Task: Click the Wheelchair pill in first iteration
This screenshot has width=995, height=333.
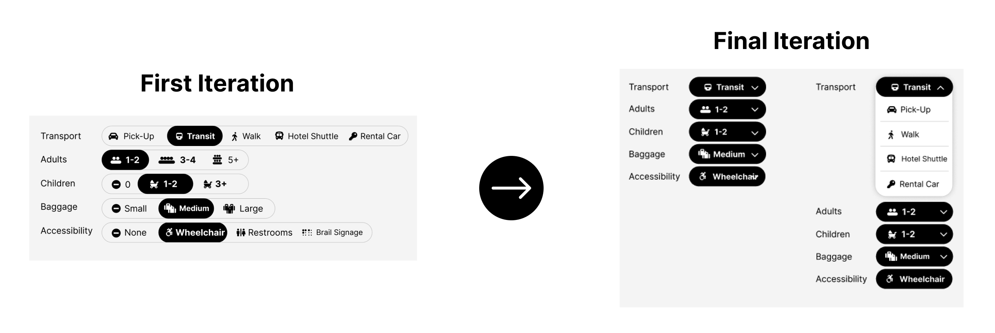Action: [193, 233]
